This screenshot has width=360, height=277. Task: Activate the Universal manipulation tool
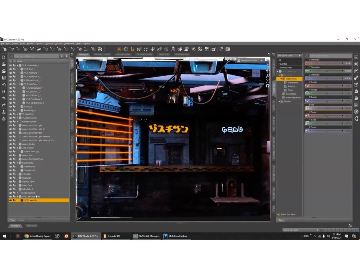click(x=126, y=49)
